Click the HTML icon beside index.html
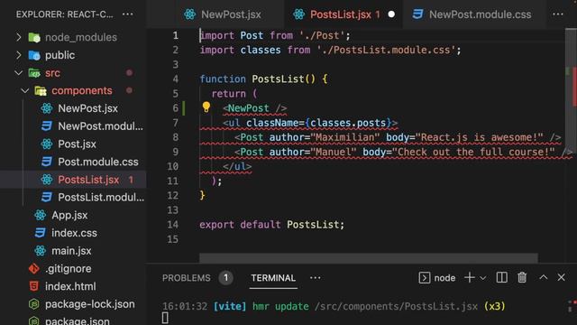 pos(34,286)
